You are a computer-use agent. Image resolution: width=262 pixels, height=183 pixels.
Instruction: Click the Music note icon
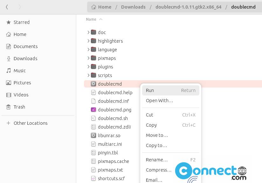tap(9, 71)
